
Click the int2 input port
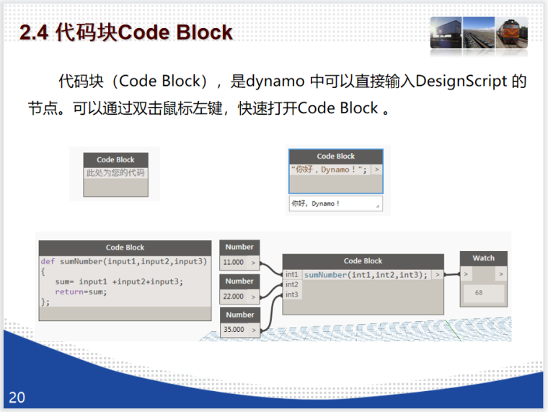[292, 285]
